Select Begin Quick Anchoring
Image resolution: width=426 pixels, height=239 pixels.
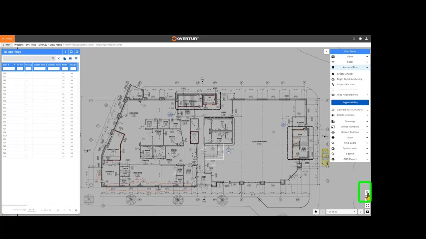tap(349, 79)
